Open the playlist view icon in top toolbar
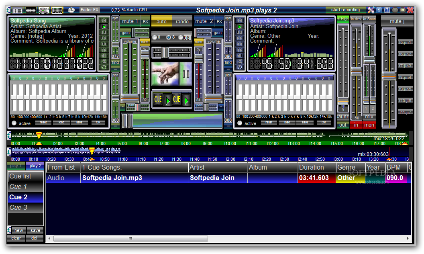Screen dimensions: 424x254 pyautogui.click(x=18, y=10)
